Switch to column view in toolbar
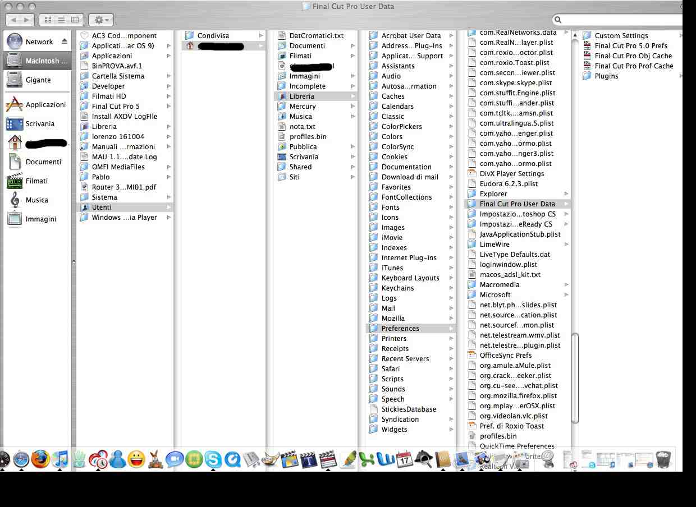Screen dimensions: 696x507 click(76, 20)
